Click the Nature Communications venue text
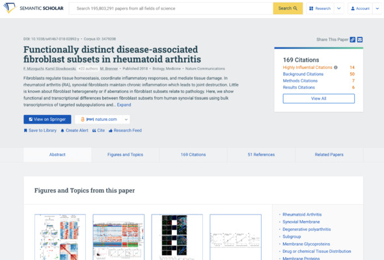 (205, 69)
